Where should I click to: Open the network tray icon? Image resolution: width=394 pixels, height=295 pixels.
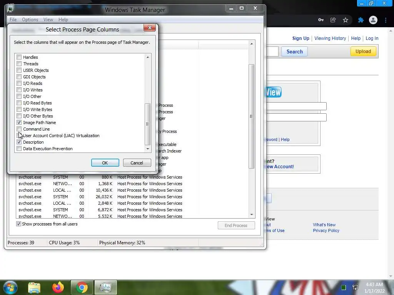355,287
